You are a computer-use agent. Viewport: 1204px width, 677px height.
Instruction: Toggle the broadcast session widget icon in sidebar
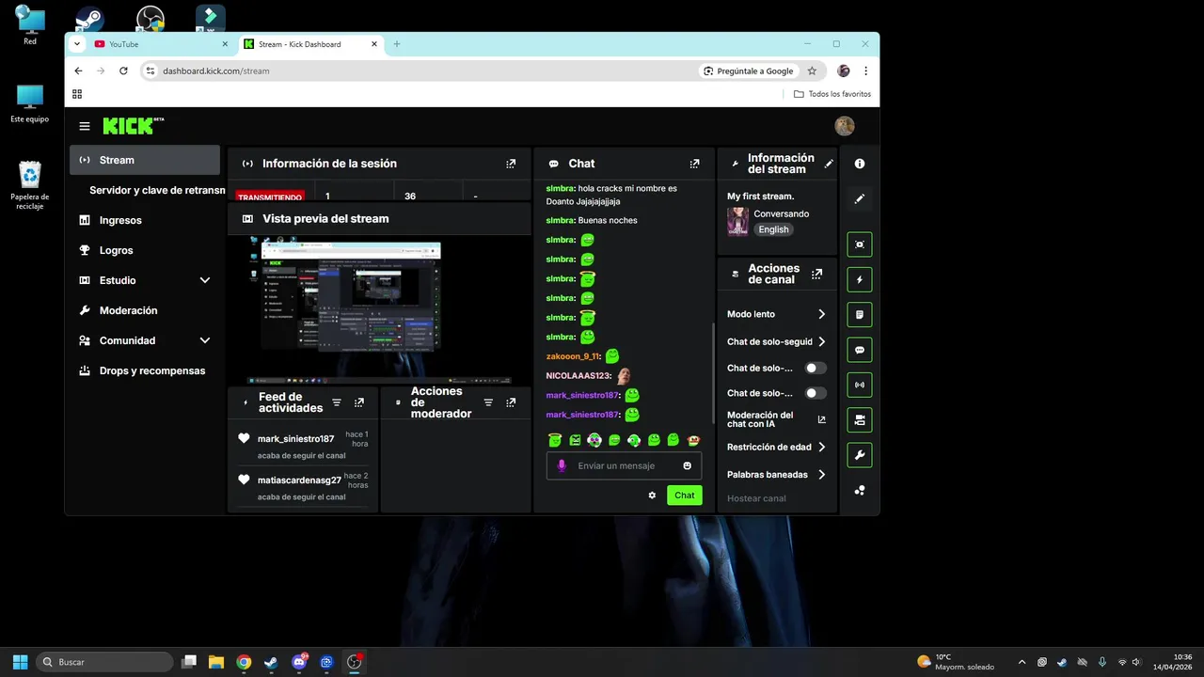click(x=859, y=385)
